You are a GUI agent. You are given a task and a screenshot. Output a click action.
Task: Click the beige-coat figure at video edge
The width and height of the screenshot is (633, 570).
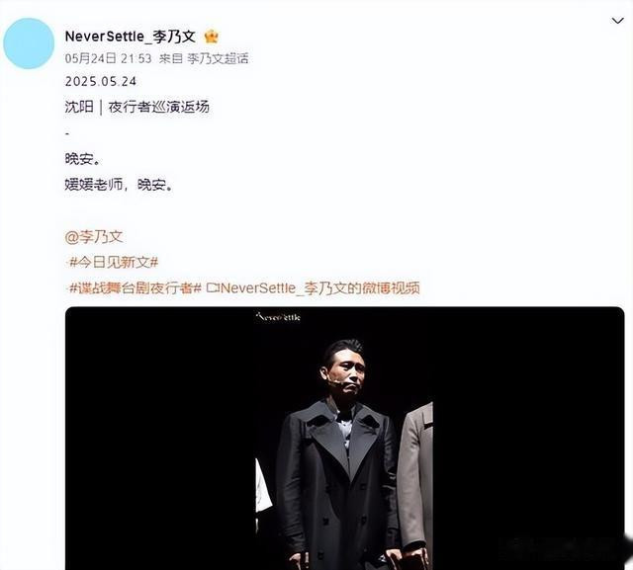pos(415,484)
